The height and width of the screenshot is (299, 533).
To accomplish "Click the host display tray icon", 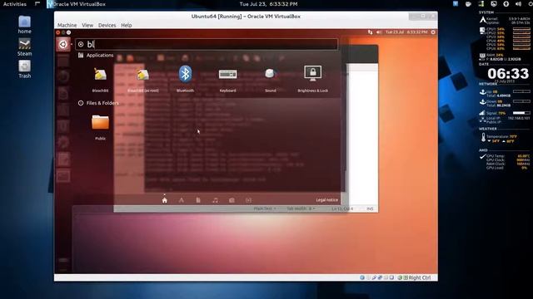I will pyautogui.click(x=494, y=3).
